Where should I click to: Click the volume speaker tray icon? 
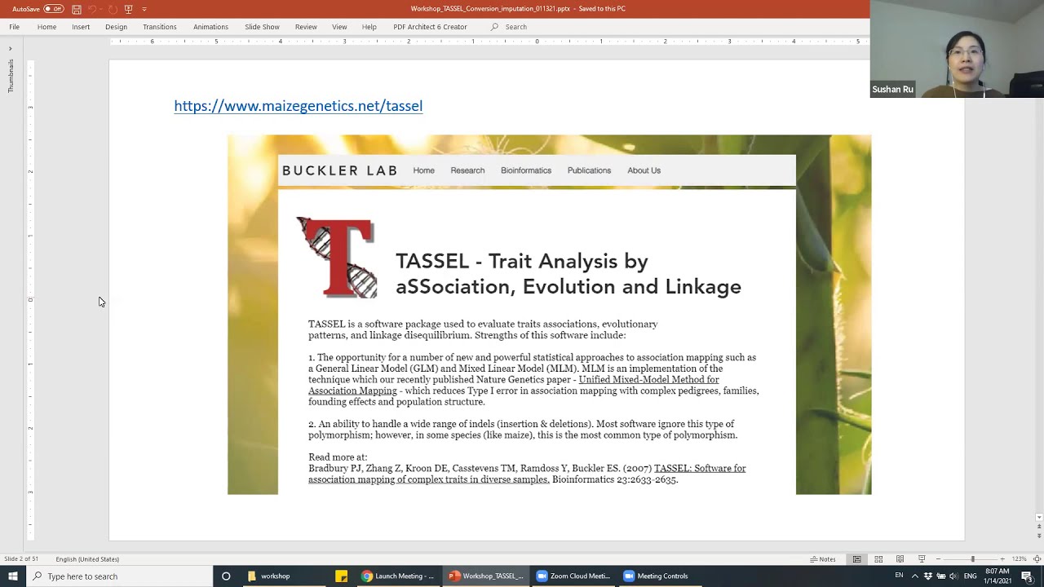[x=953, y=576]
